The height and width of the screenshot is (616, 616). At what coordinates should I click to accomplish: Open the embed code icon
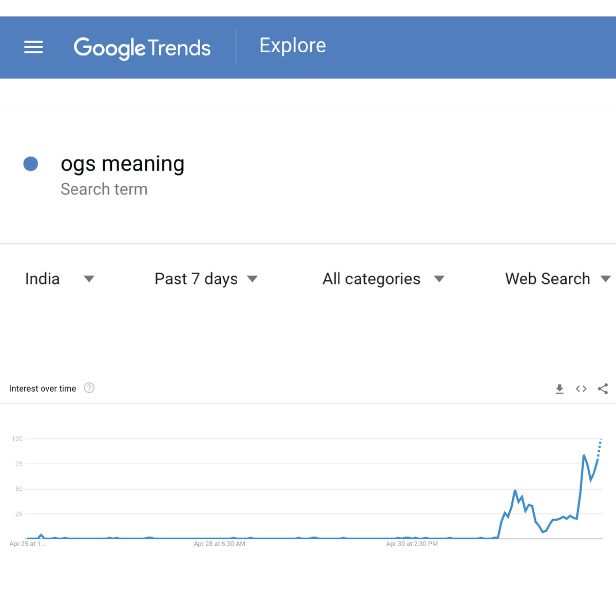pyautogui.click(x=581, y=389)
